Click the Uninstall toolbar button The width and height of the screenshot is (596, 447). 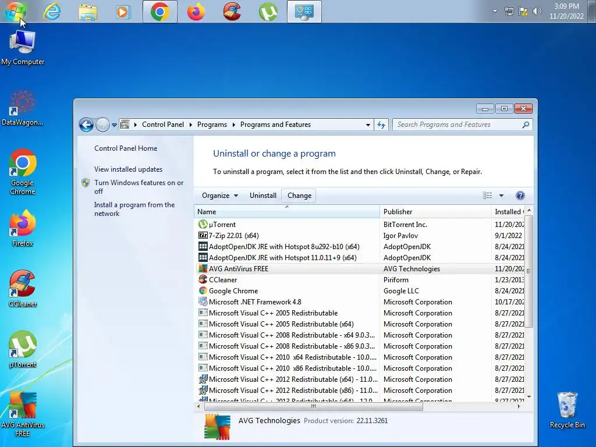262,196
